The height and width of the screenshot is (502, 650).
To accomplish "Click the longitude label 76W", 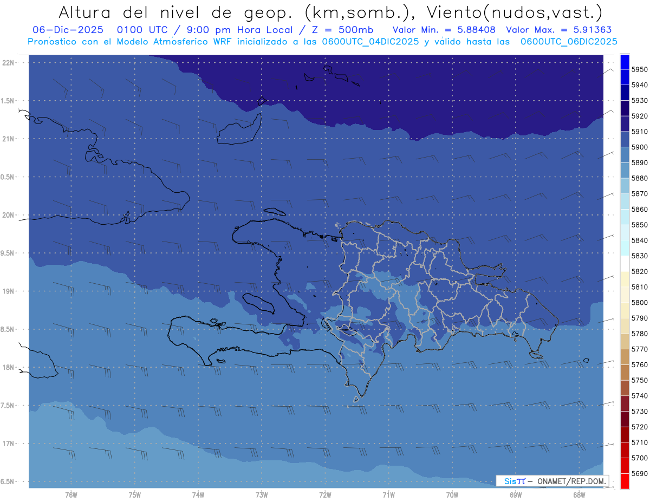I will pyautogui.click(x=71, y=495).
